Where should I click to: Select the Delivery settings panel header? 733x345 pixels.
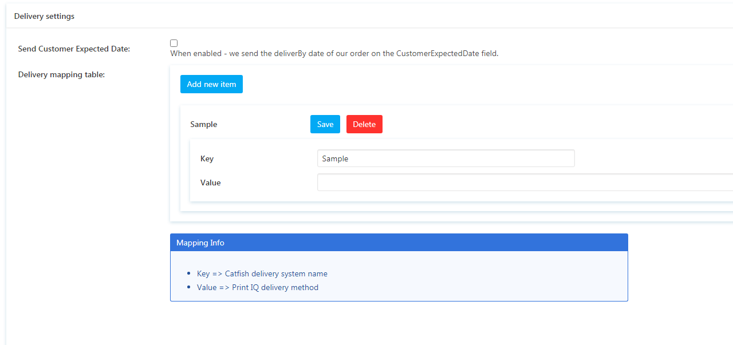click(x=44, y=16)
